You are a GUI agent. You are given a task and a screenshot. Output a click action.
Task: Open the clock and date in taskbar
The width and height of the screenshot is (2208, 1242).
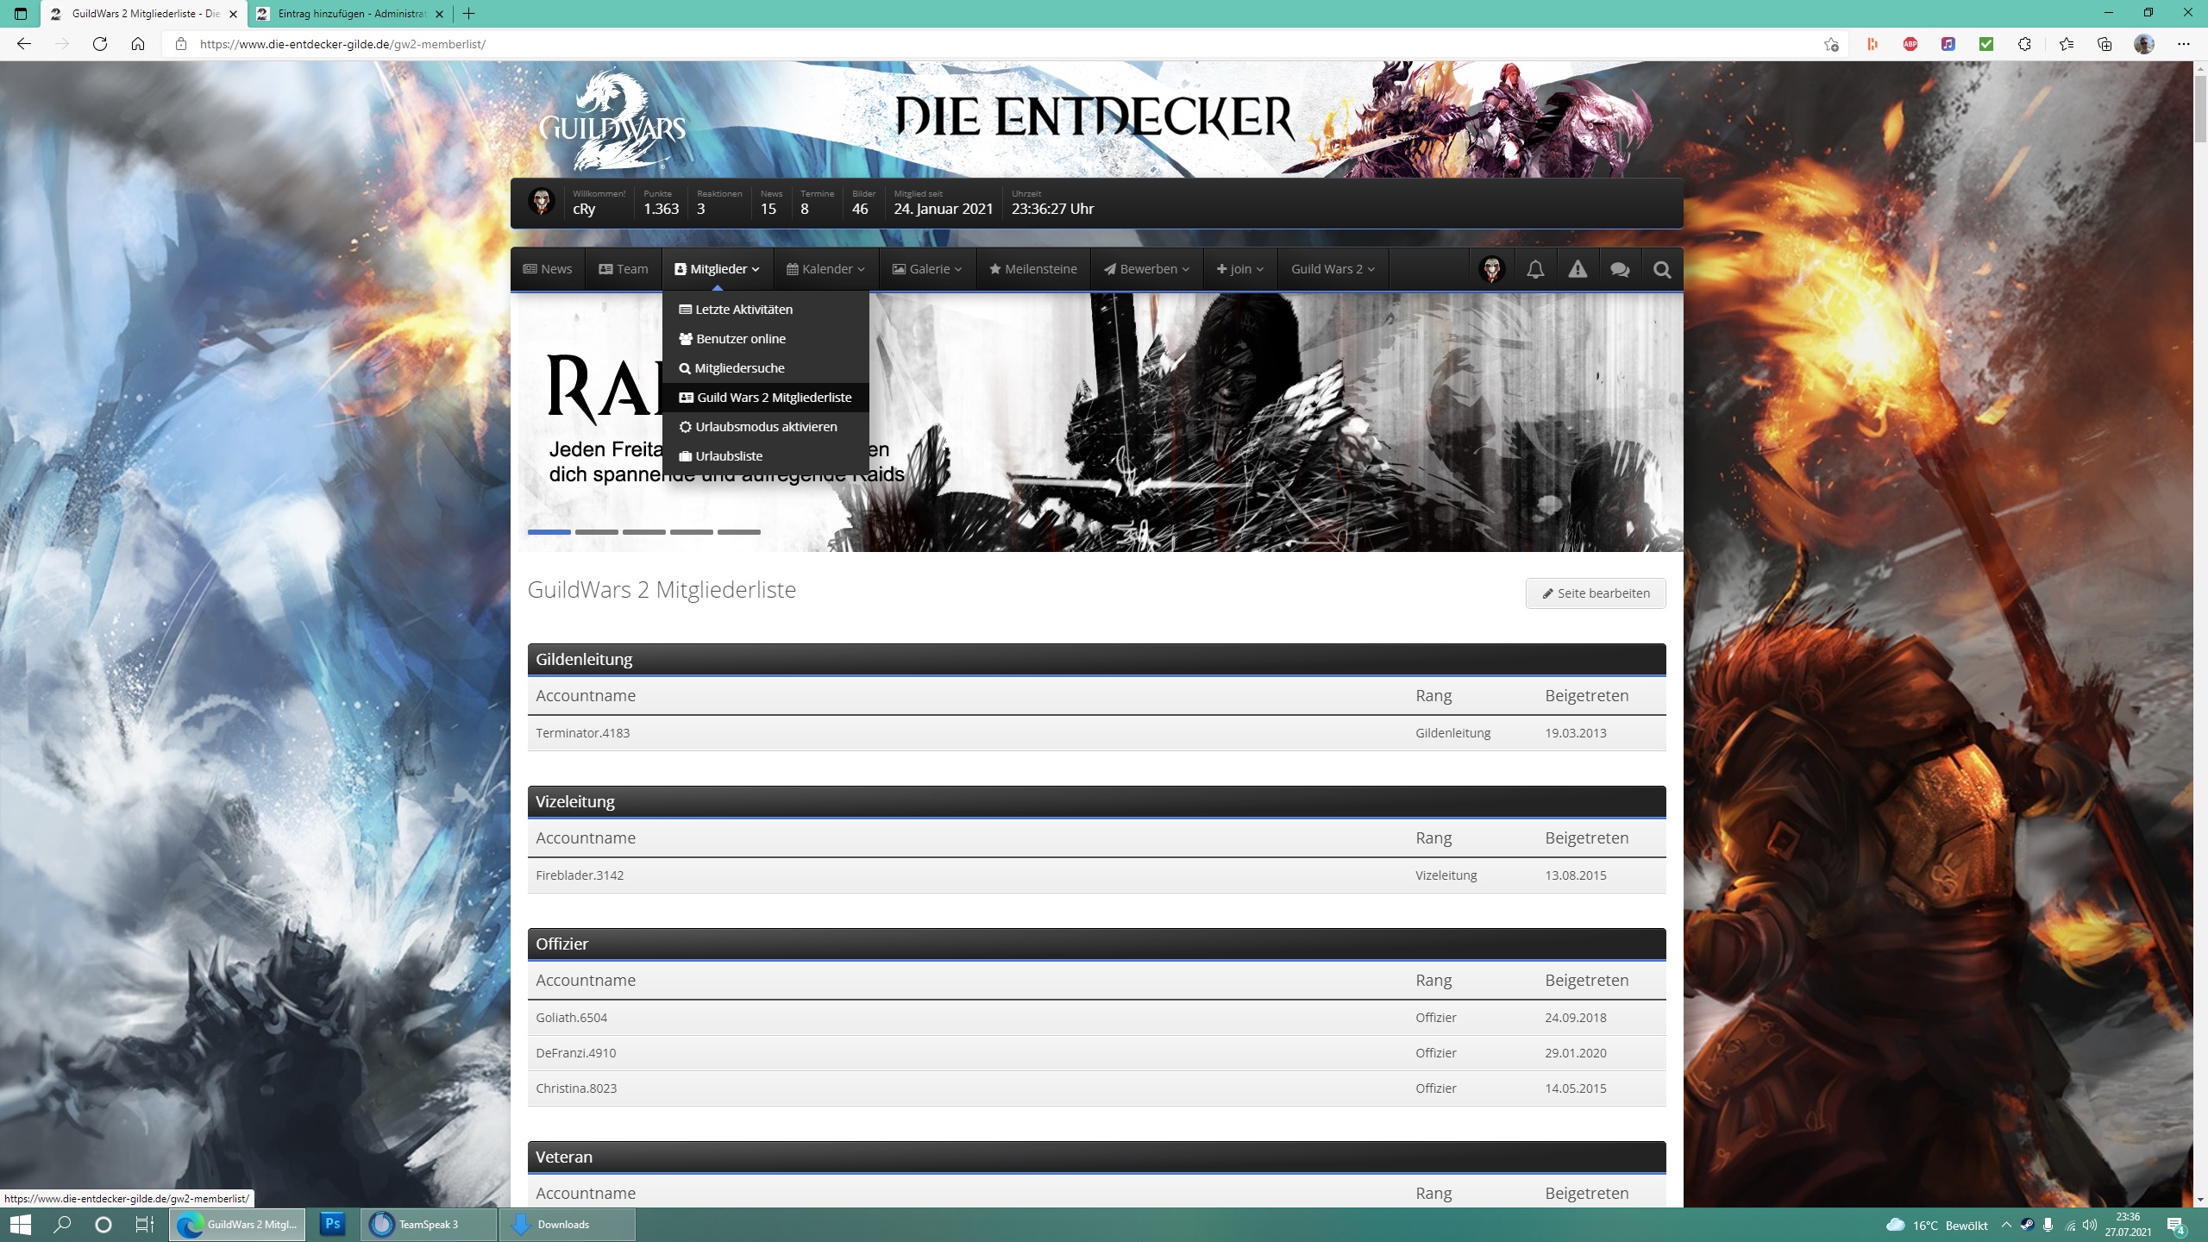click(x=2128, y=1225)
